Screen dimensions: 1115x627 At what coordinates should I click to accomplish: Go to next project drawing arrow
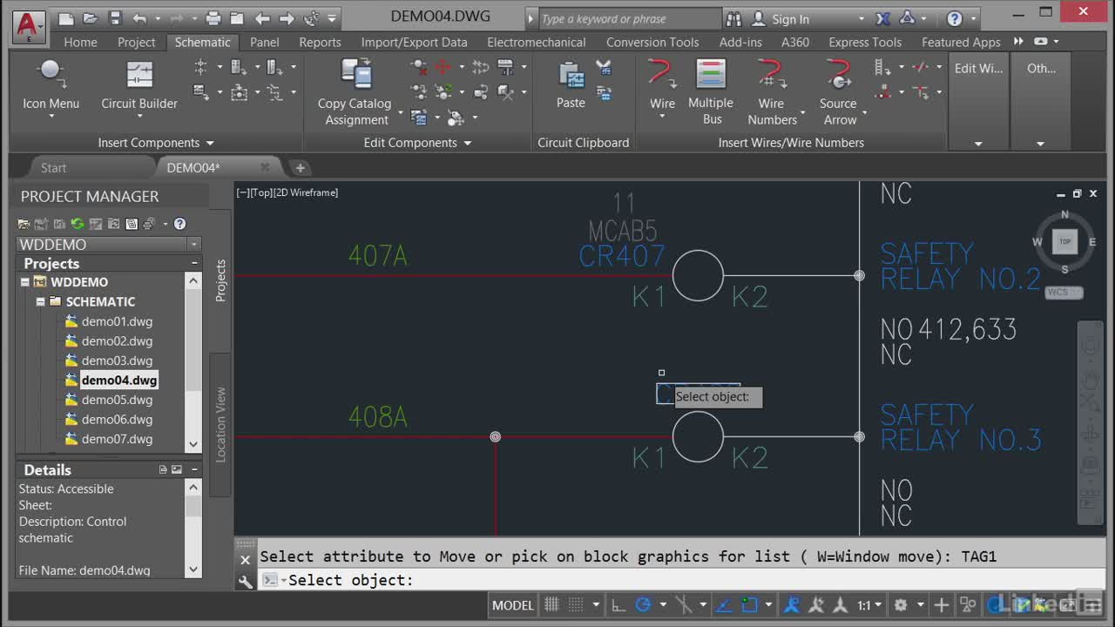tap(287, 18)
